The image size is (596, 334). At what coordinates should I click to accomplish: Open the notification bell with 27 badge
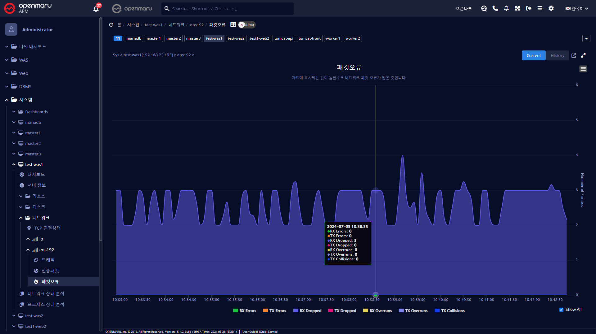pyautogui.click(x=96, y=9)
